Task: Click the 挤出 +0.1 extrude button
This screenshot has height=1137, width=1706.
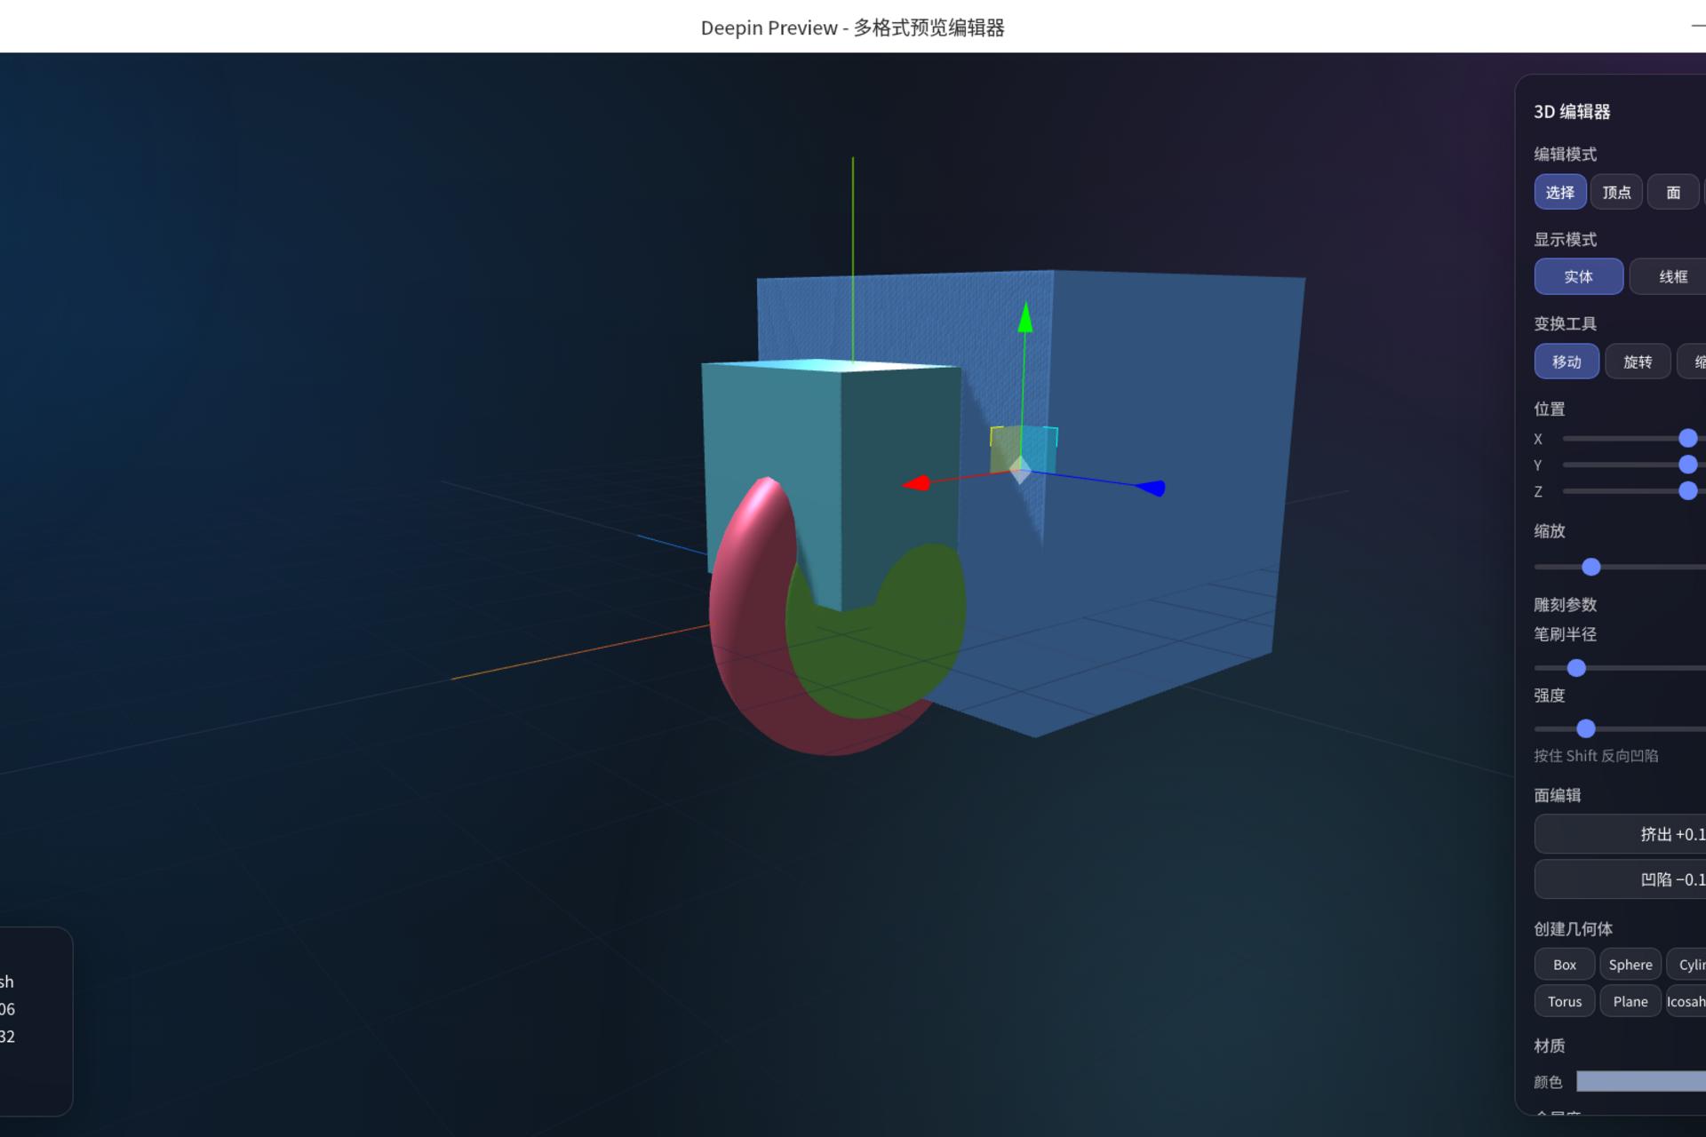Action: coord(1621,834)
